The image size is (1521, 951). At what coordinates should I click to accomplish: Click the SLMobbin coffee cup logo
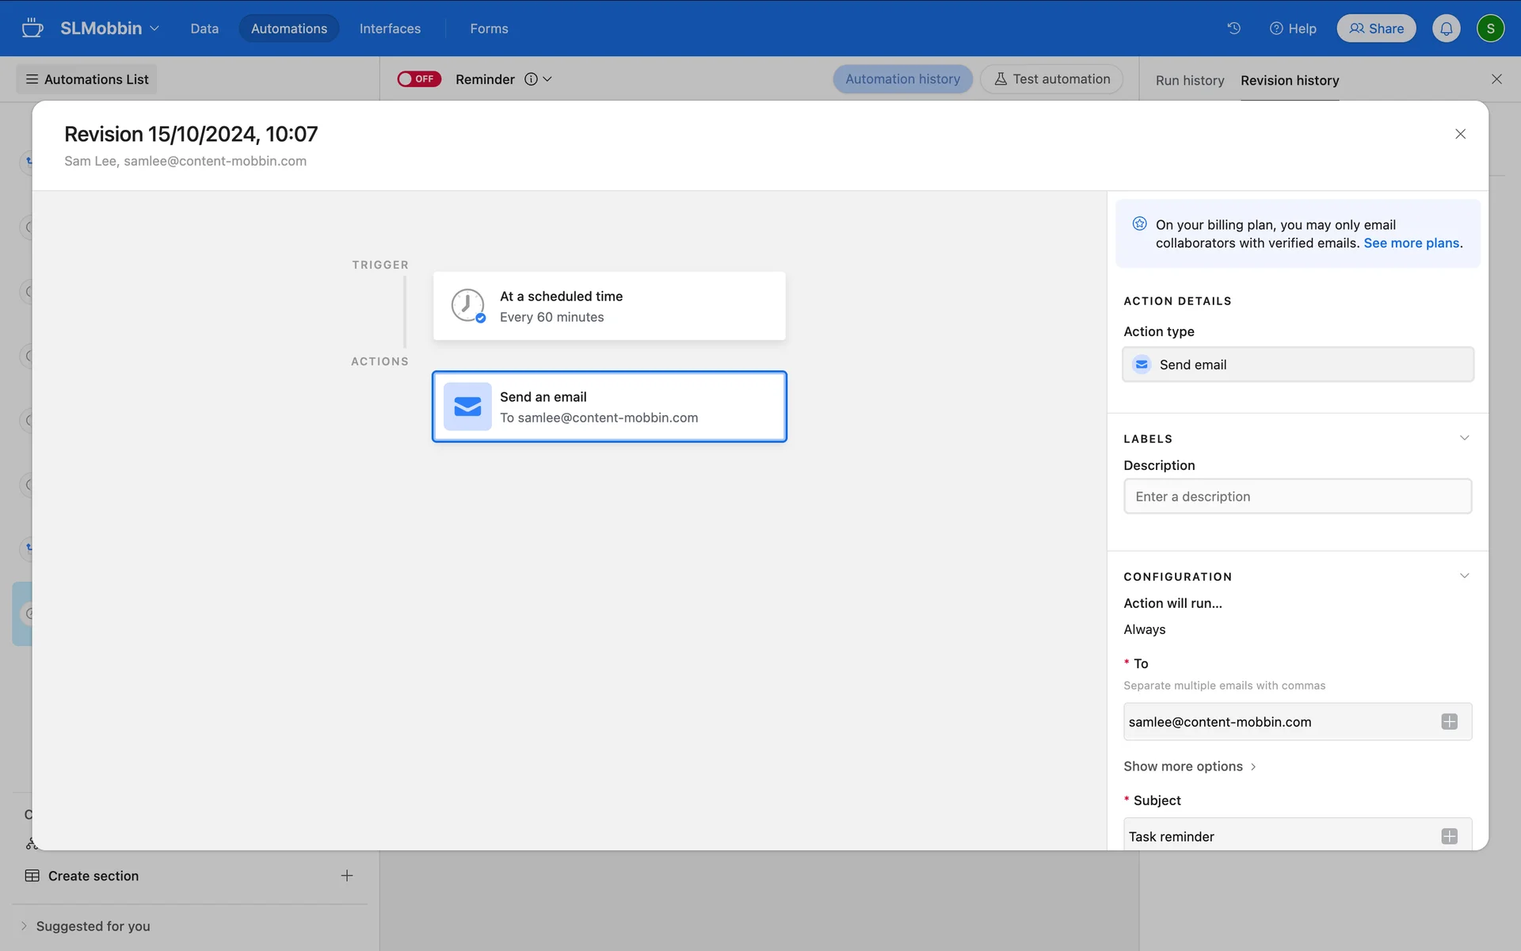32,29
